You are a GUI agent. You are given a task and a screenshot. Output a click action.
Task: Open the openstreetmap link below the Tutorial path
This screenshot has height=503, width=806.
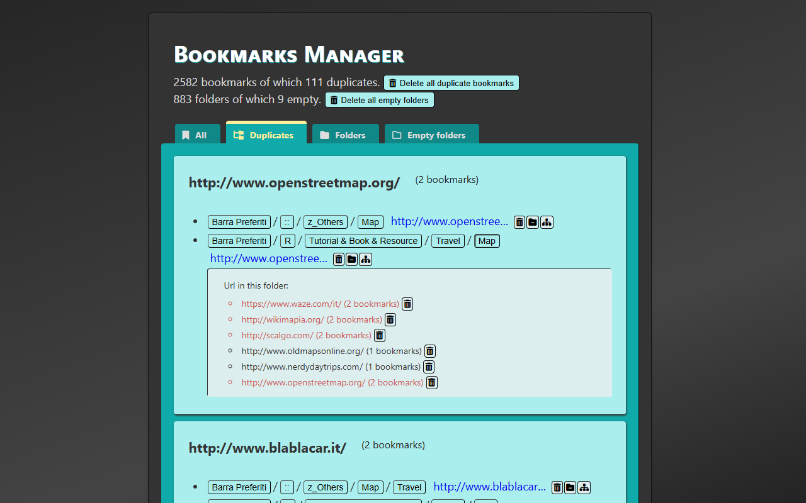click(269, 258)
